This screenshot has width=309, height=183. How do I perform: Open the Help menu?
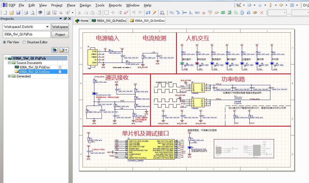(x=148, y=5)
